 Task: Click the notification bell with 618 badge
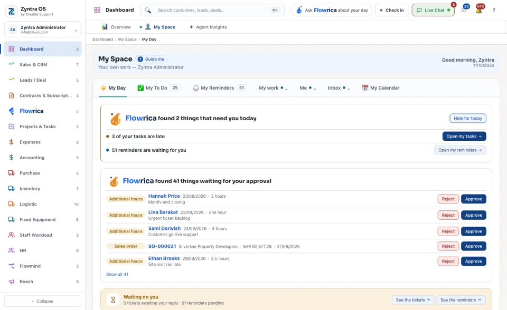coord(479,9)
